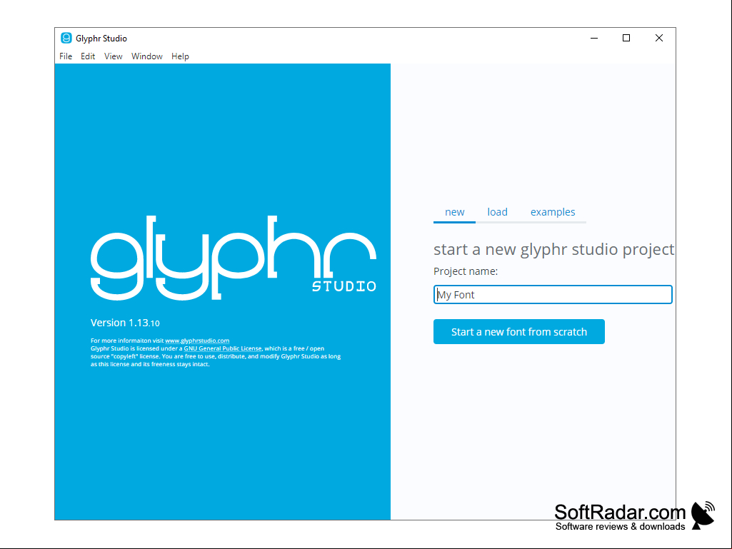The width and height of the screenshot is (732, 549).
Task: Start a new font from scratch
Action: (x=519, y=332)
